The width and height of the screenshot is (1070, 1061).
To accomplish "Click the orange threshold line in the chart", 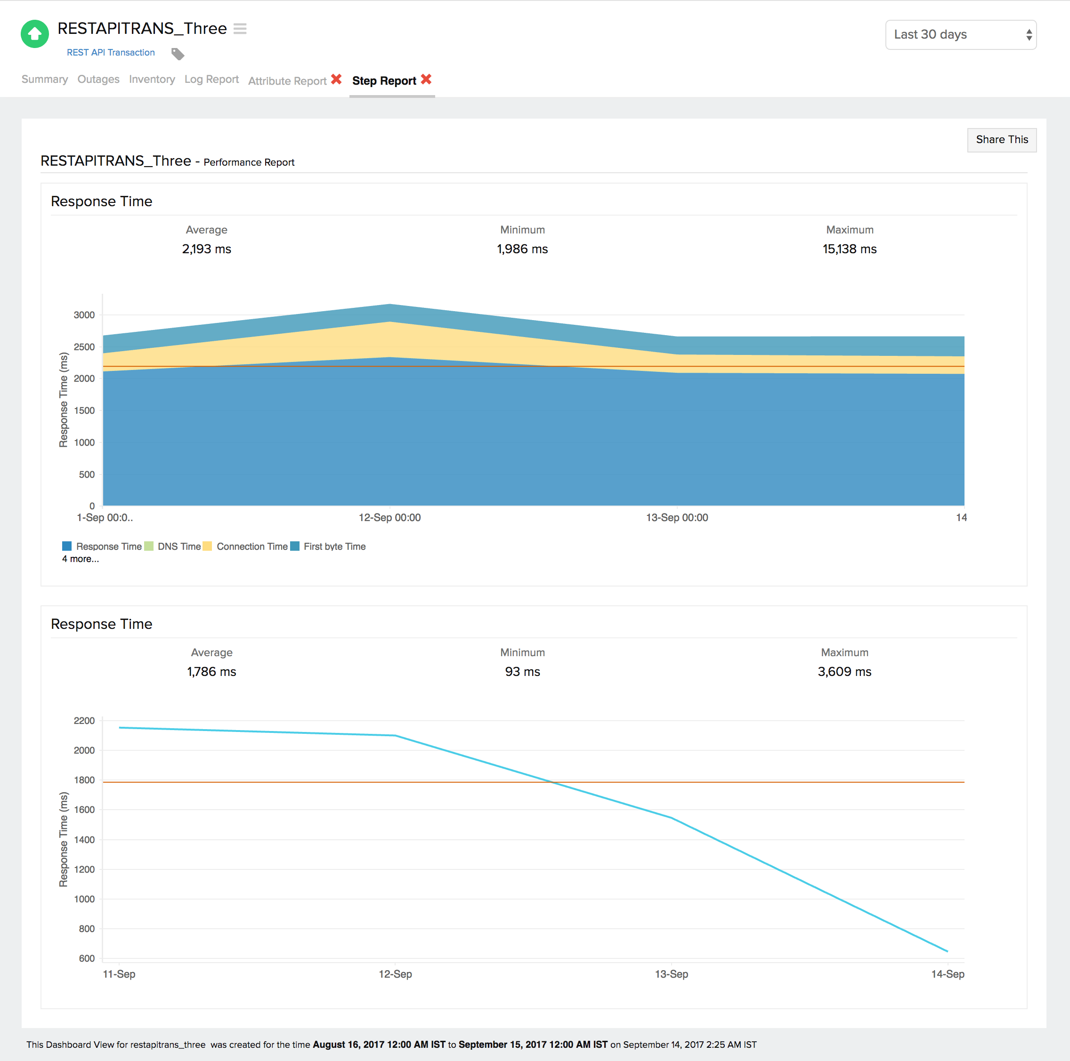I will 498,366.
